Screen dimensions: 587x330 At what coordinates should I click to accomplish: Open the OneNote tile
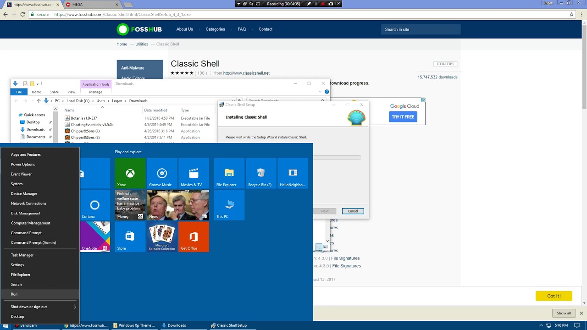click(95, 236)
